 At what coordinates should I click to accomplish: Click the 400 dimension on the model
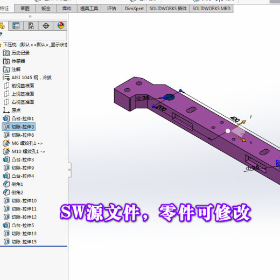235,119
